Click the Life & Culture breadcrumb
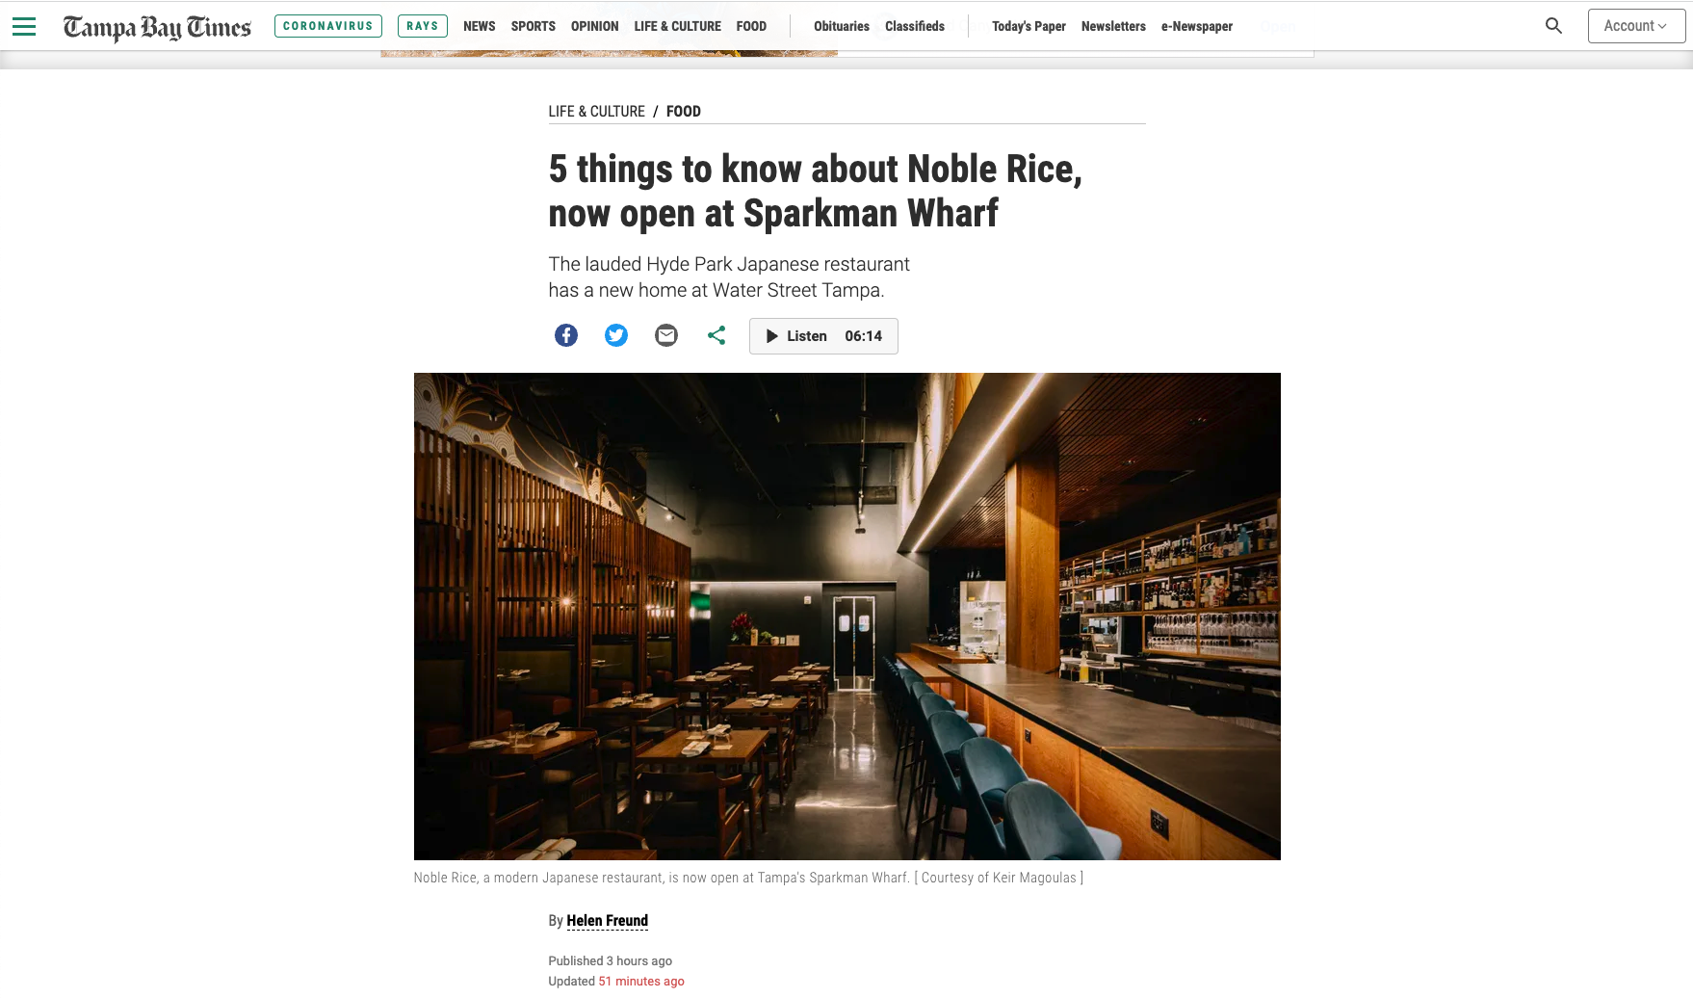 tap(597, 112)
